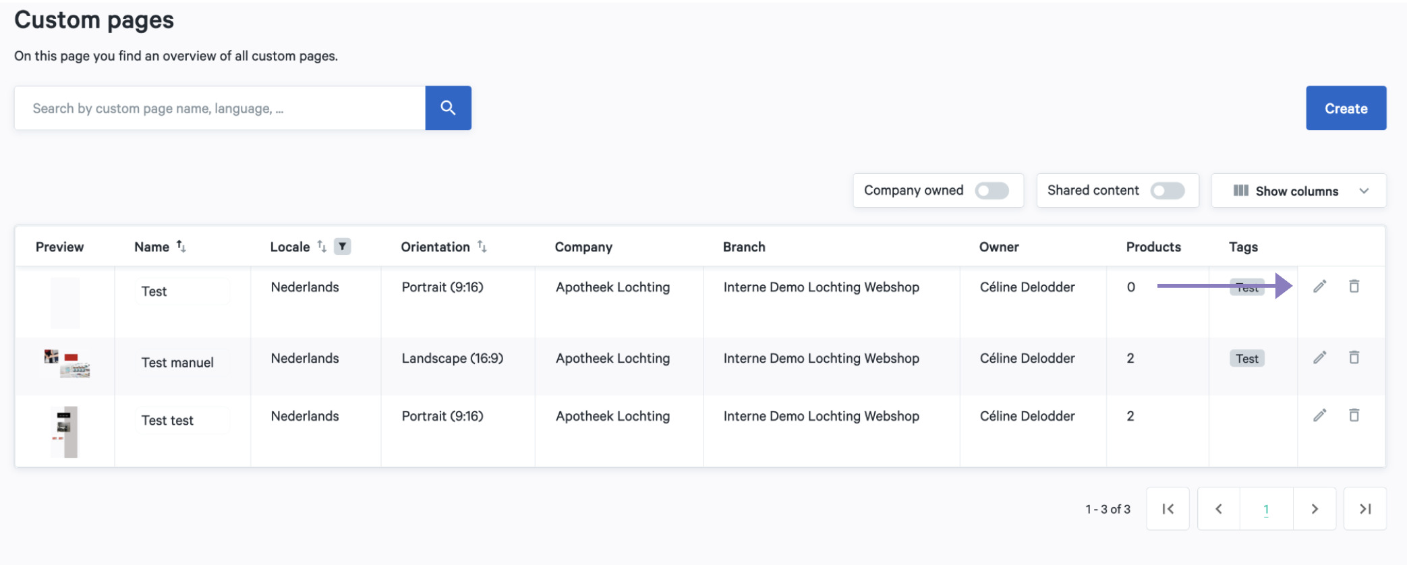The image size is (1407, 565).
Task: Toggle the Shared content switch
Action: click(x=1168, y=191)
